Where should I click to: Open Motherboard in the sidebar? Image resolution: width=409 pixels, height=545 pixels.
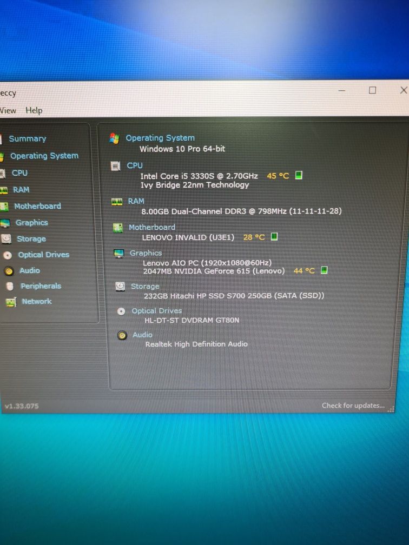point(37,206)
